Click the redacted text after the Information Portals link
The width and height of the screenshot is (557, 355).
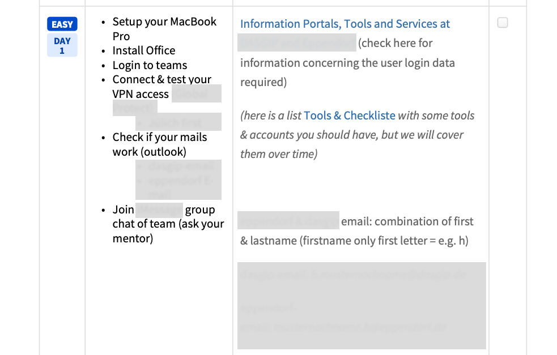297,43
